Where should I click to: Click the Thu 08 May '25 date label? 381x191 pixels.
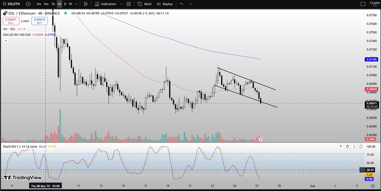46,186
